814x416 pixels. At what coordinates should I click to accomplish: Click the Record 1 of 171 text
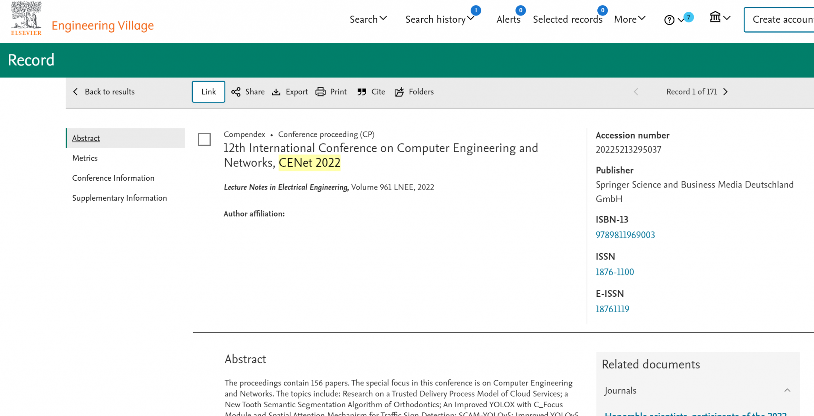tap(692, 92)
